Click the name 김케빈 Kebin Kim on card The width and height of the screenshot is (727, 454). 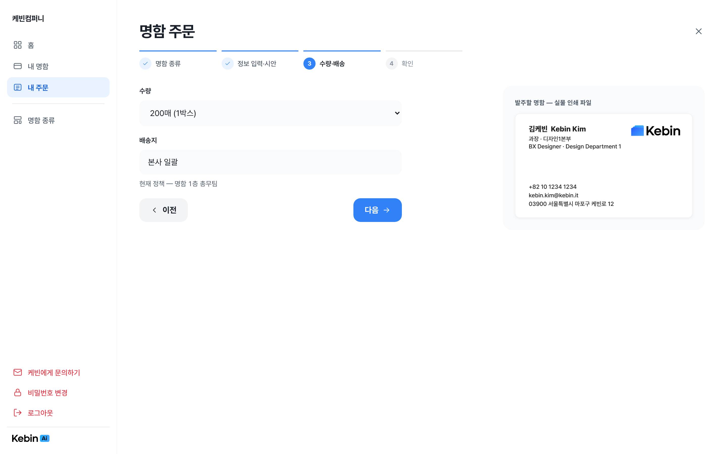(557, 129)
